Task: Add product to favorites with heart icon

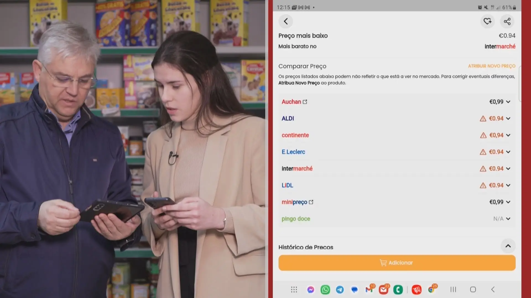Action: click(487, 21)
